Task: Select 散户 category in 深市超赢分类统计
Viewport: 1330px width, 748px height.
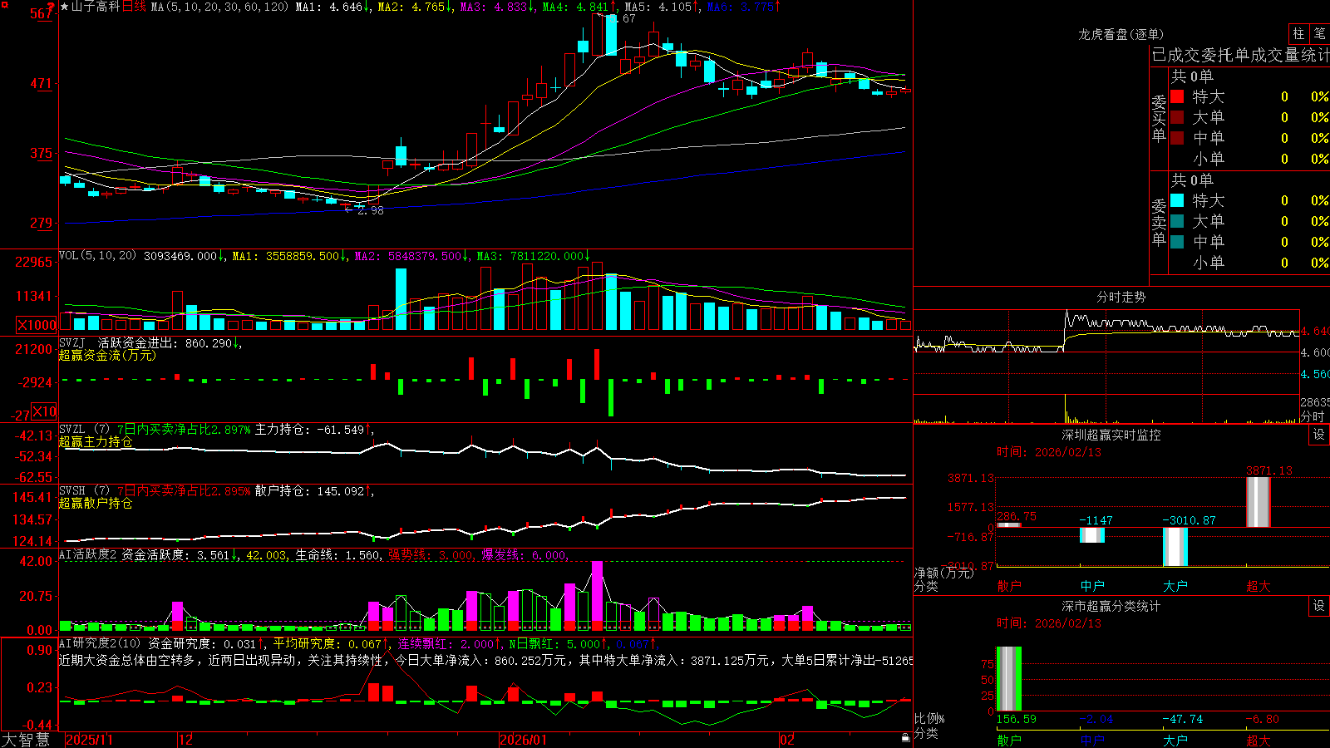Action: 1009,740
